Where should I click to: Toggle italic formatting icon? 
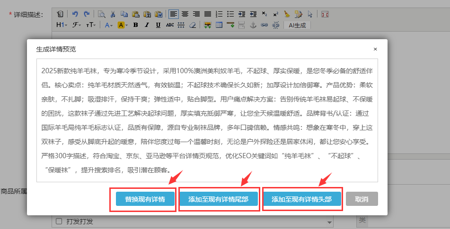(147, 25)
